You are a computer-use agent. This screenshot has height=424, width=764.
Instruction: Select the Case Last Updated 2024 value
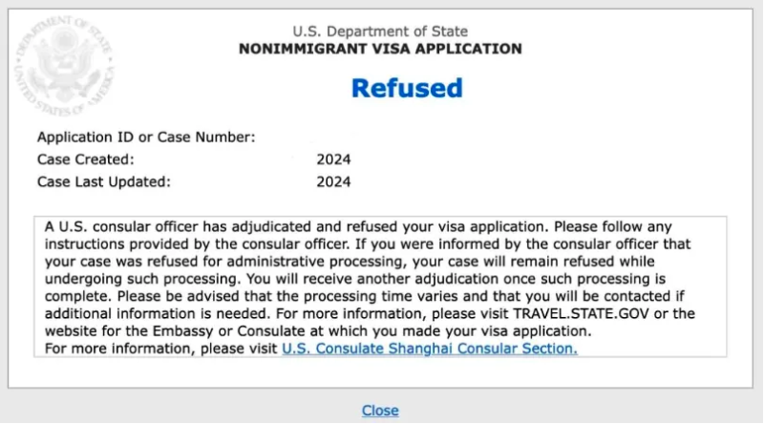click(x=333, y=181)
